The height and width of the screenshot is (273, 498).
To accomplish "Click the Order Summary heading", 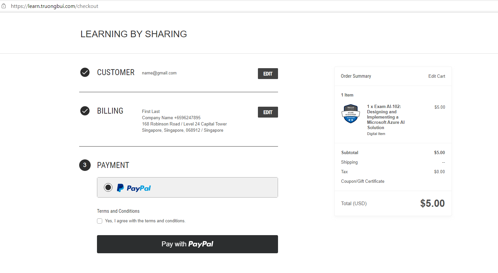I will coord(356,76).
